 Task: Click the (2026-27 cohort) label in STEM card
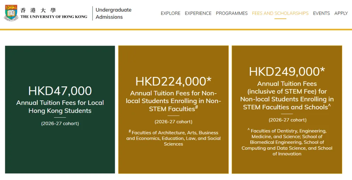[287, 120]
